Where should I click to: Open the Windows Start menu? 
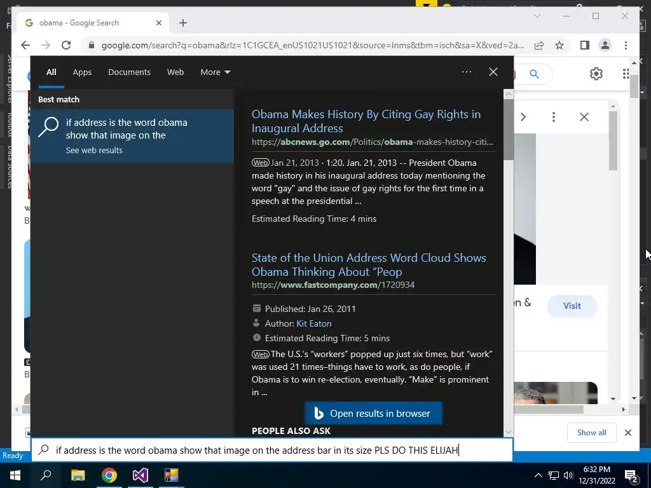tap(15, 475)
